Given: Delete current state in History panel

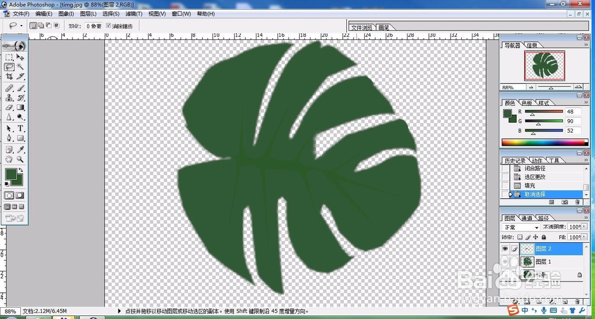Looking at the screenshot, I should tap(578, 202).
